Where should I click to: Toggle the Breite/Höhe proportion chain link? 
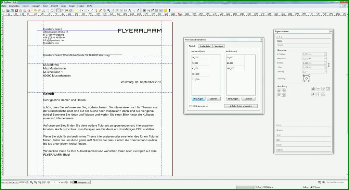click(329, 65)
